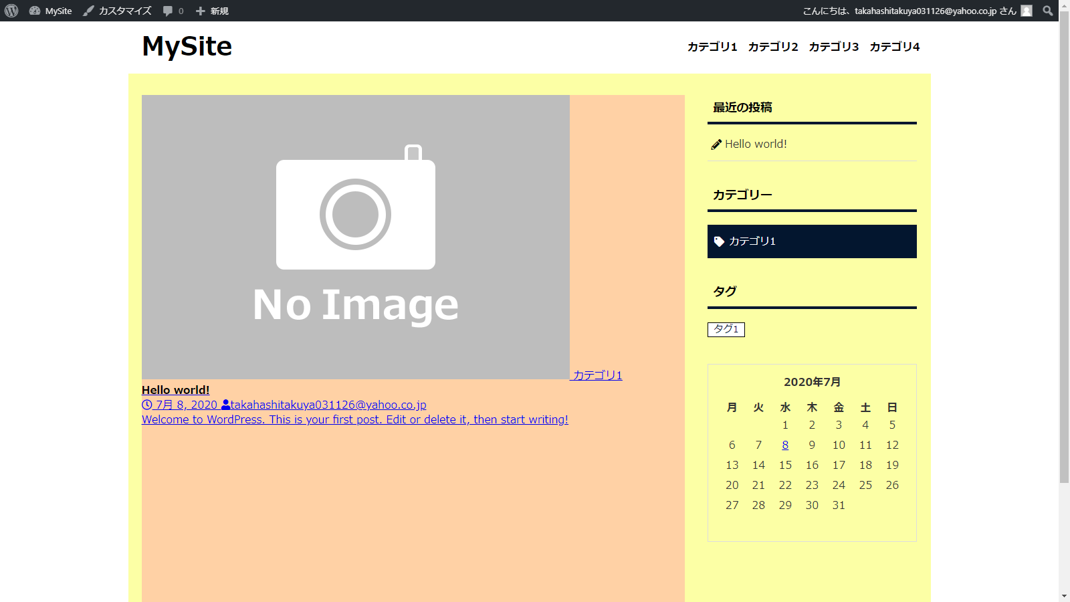Click the person icon before the author email
Image resolution: width=1070 pixels, height=602 pixels.
[225, 404]
